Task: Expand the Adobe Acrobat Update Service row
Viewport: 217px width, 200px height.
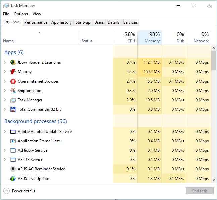Action: 5,132
